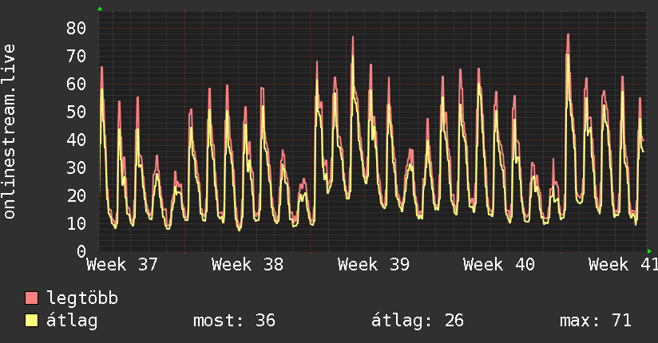Click the 'Week 40' axis label

coord(499,265)
